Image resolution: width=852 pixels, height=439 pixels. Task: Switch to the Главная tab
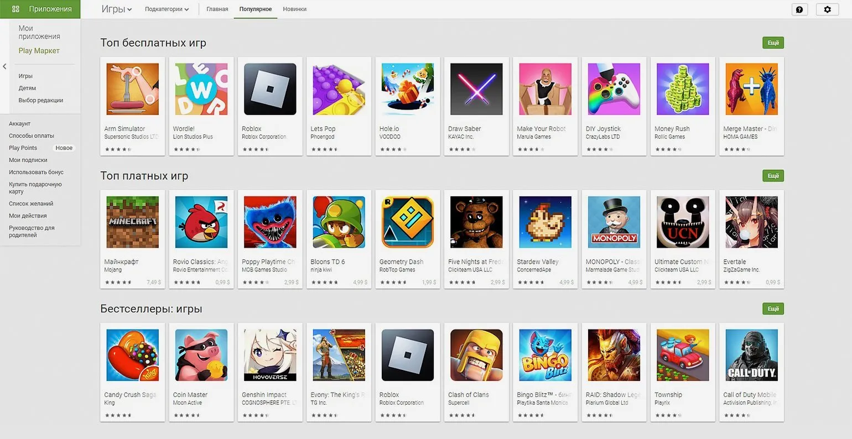tap(217, 9)
